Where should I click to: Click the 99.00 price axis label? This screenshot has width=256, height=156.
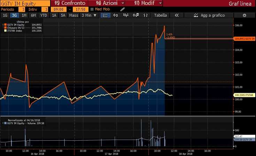(238, 112)
